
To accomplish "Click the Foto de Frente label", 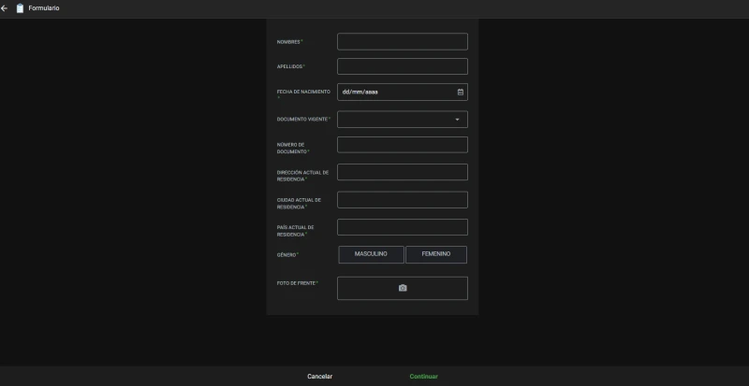I will point(296,283).
